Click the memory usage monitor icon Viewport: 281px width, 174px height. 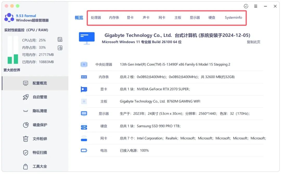(x=60, y=48)
